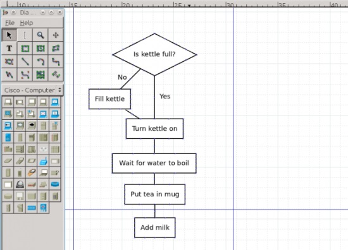The width and height of the screenshot is (348, 250).
Task: Pick the Arc drawing tool
Action: [x=40, y=62]
